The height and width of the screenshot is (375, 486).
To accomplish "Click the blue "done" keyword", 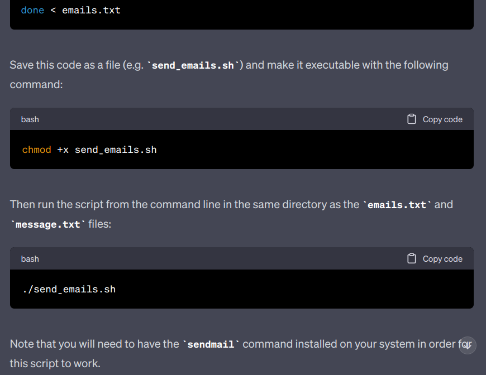I will (32, 10).
